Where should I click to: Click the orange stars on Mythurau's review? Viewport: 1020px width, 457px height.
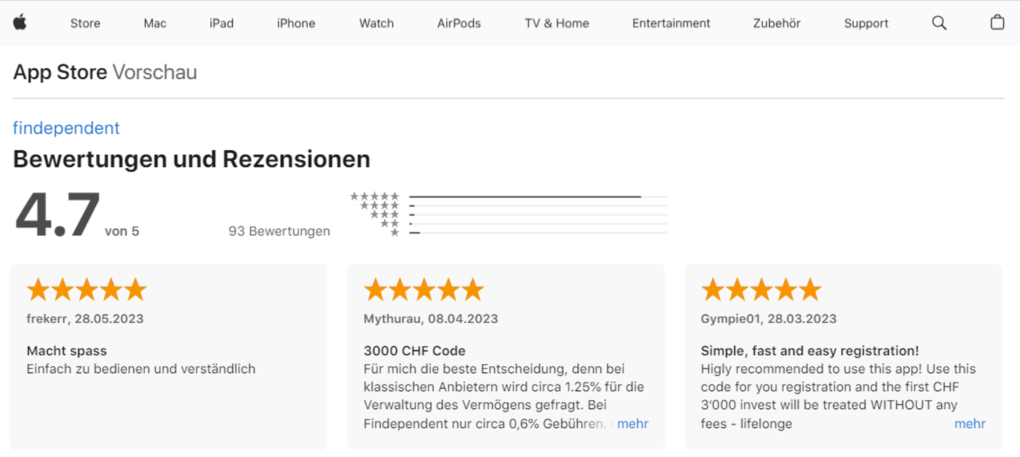(424, 289)
